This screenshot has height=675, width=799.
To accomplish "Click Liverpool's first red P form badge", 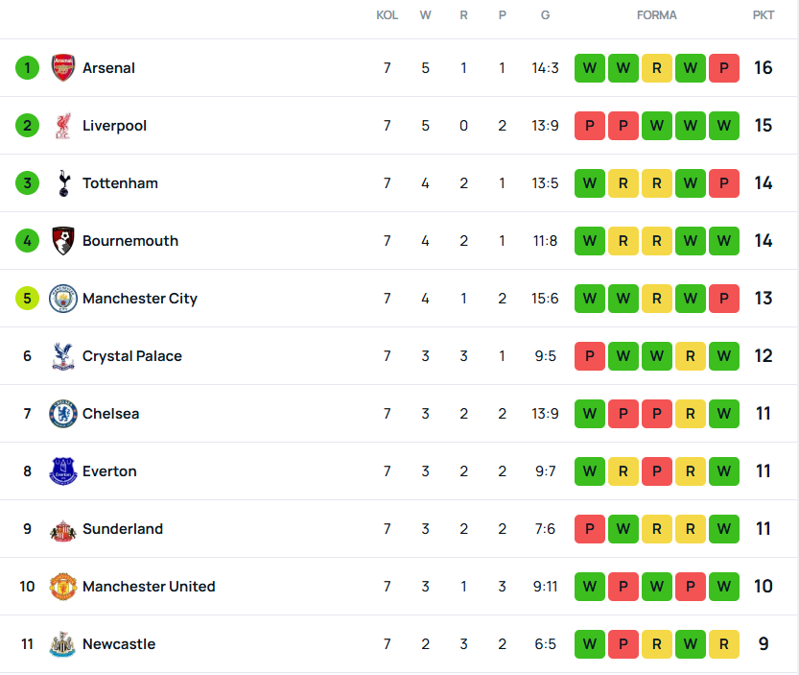I will click(590, 126).
